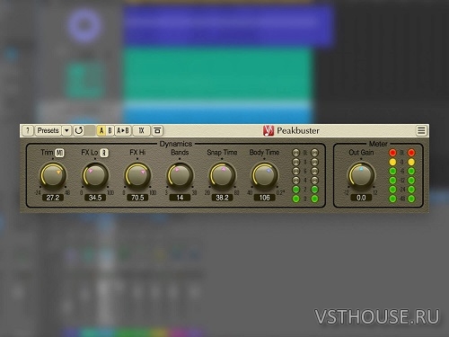The image size is (449, 337).
Task: Click the FX Lo knob
Action: [95, 175]
